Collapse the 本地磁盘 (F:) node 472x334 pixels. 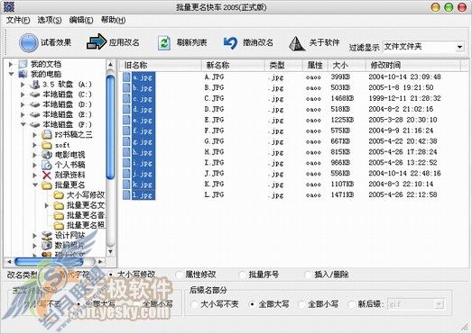pyautogui.click(x=23, y=124)
